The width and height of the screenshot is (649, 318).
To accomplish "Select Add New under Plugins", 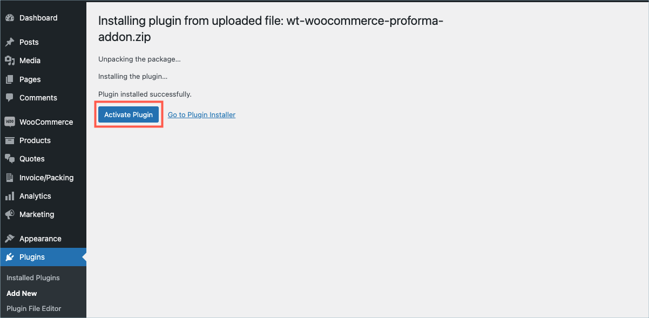I will click(x=22, y=293).
